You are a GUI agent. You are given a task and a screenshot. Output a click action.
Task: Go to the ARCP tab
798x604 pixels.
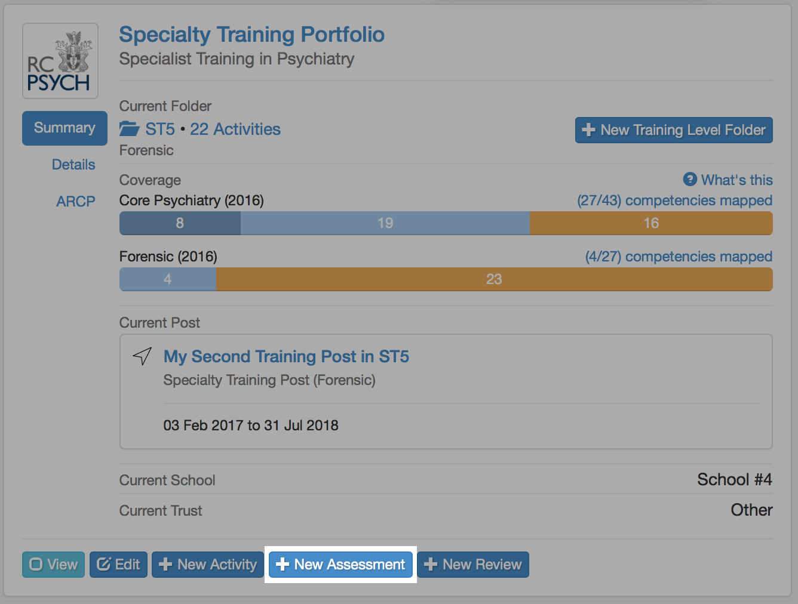(x=76, y=202)
